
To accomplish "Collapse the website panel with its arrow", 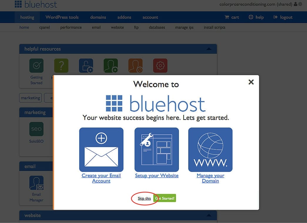I will click(209, 215).
